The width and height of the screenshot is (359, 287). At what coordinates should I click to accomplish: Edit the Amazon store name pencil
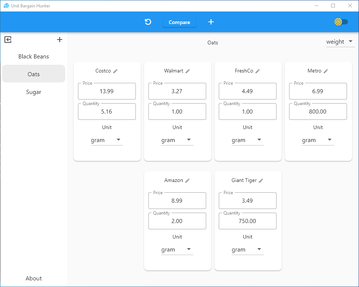coord(187,180)
